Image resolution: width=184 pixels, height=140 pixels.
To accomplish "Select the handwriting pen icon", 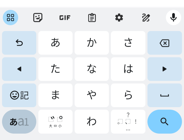I will click(x=146, y=18).
